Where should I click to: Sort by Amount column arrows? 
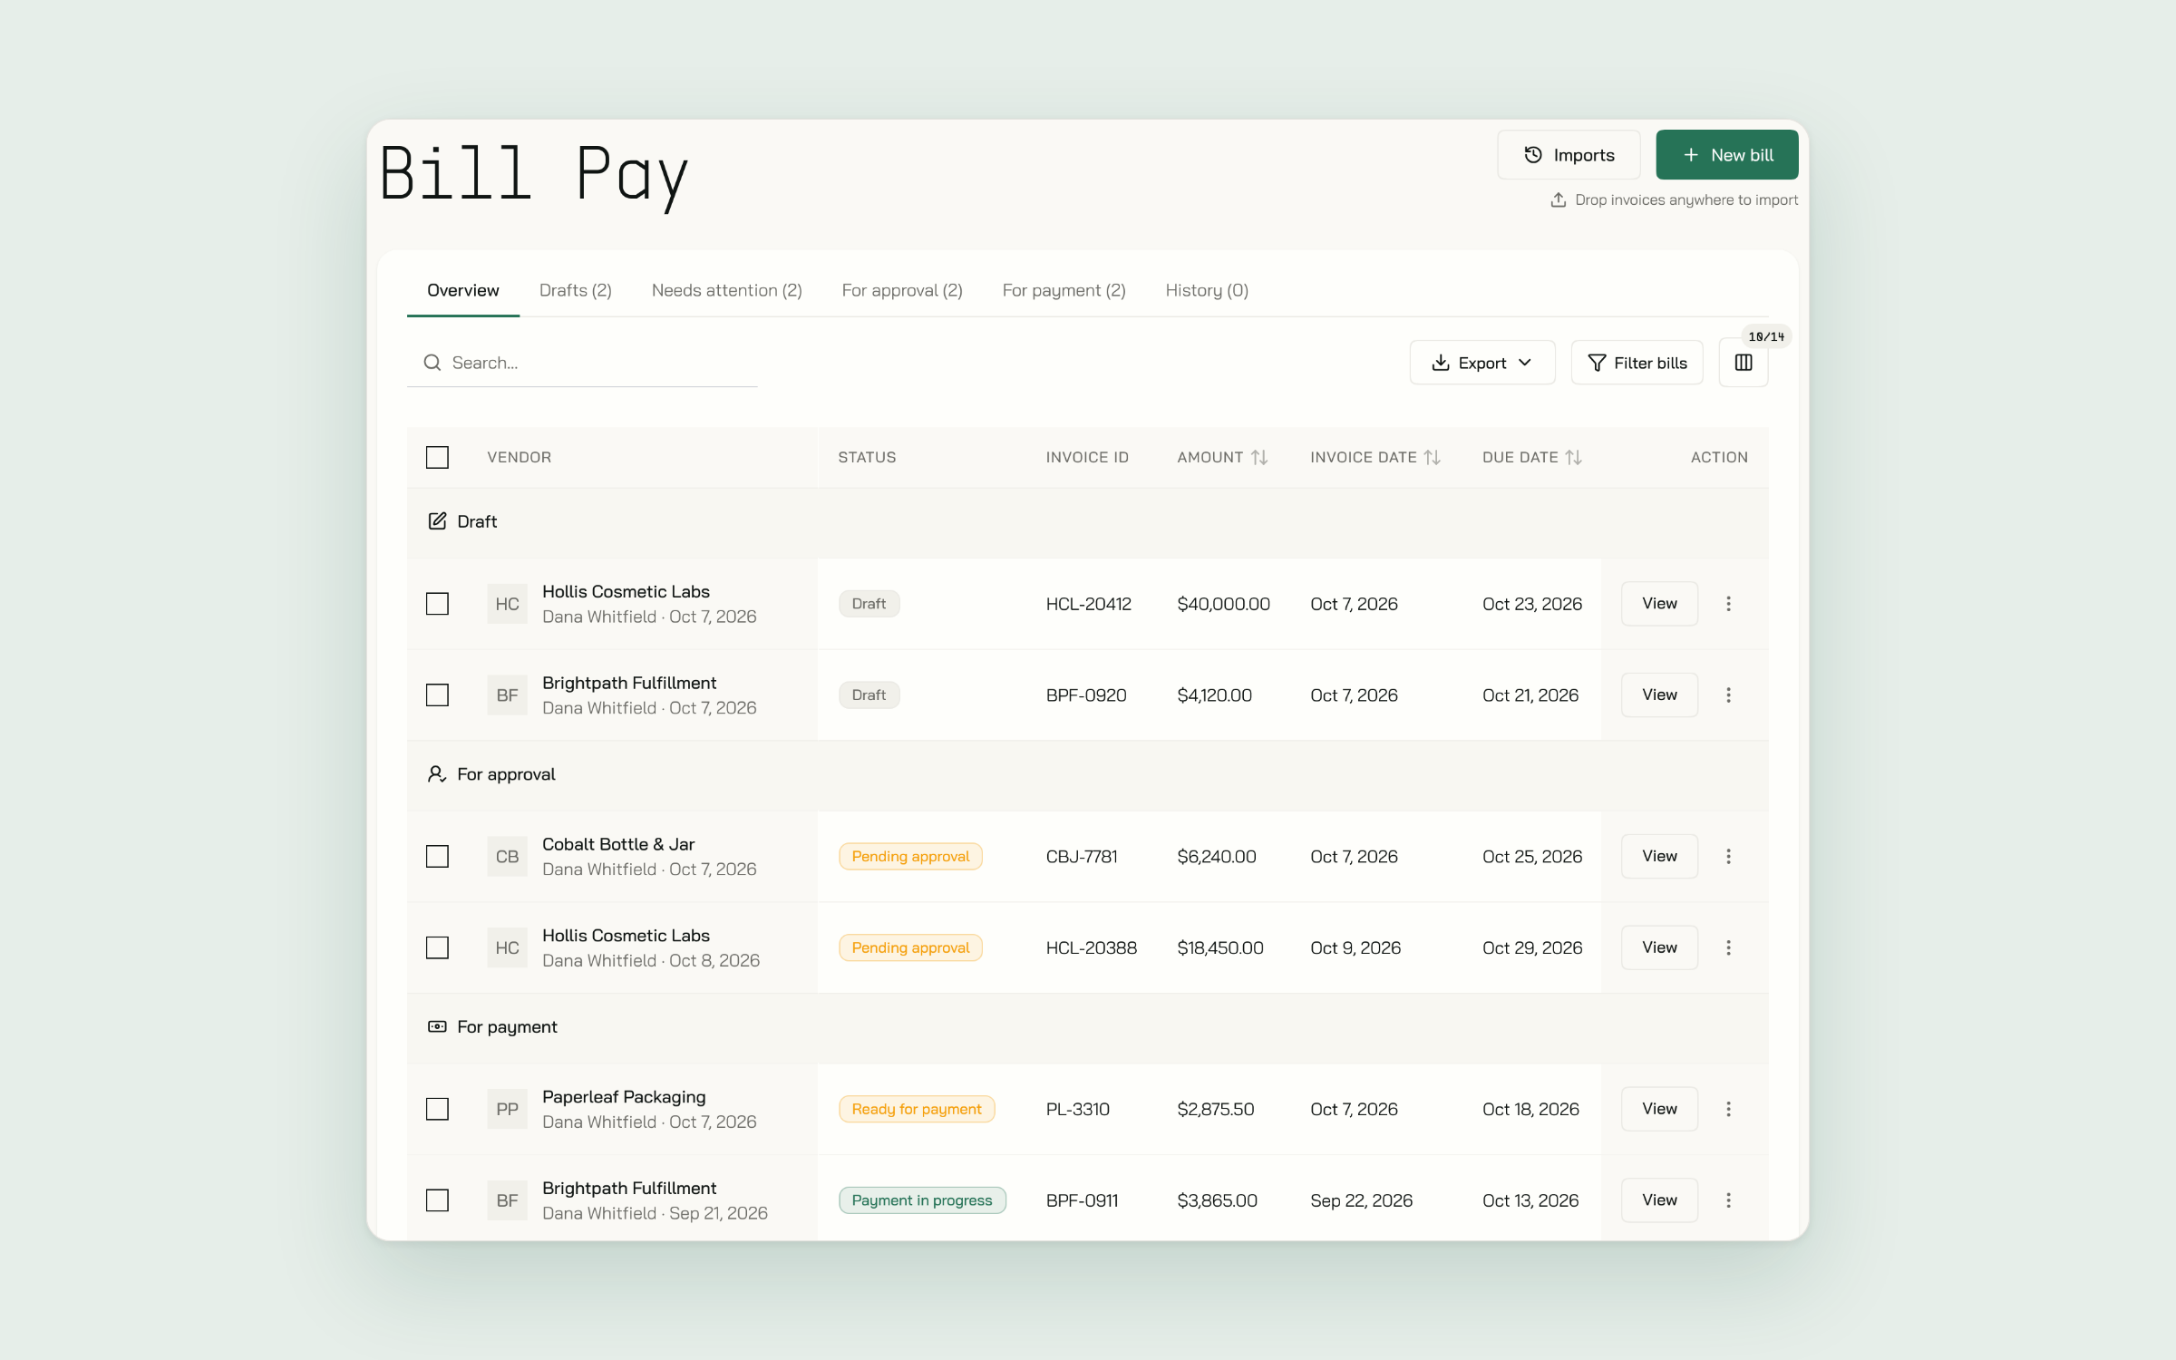[x=1259, y=458]
